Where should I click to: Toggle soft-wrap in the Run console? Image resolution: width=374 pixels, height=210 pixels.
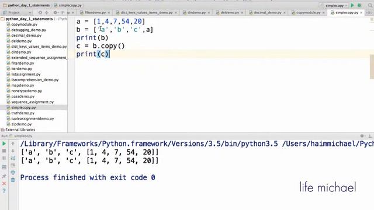13,158
